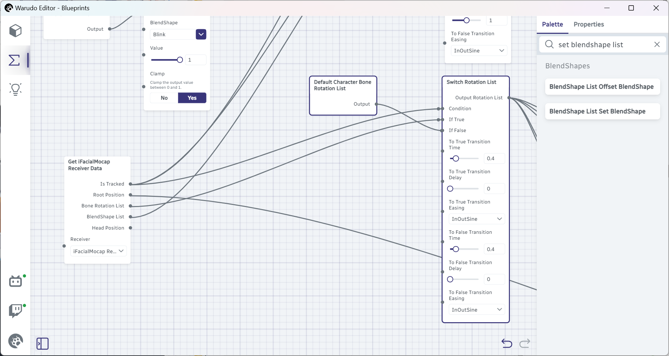
Task: Open the palette settings icon at bottom-left
Action: [15, 341]
